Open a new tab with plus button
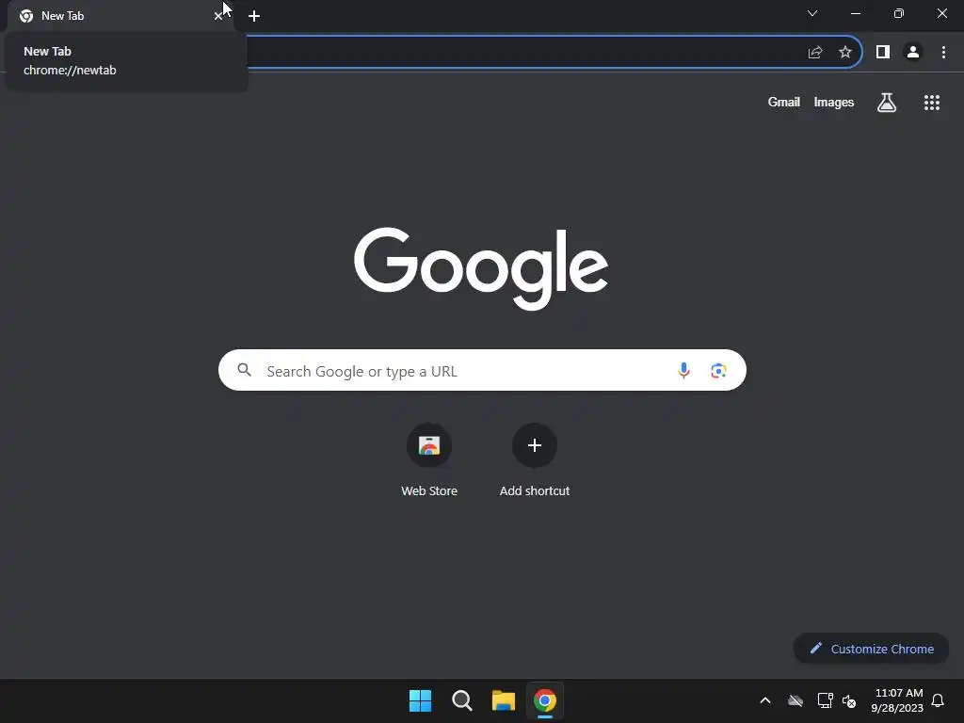 click(254, 16)
